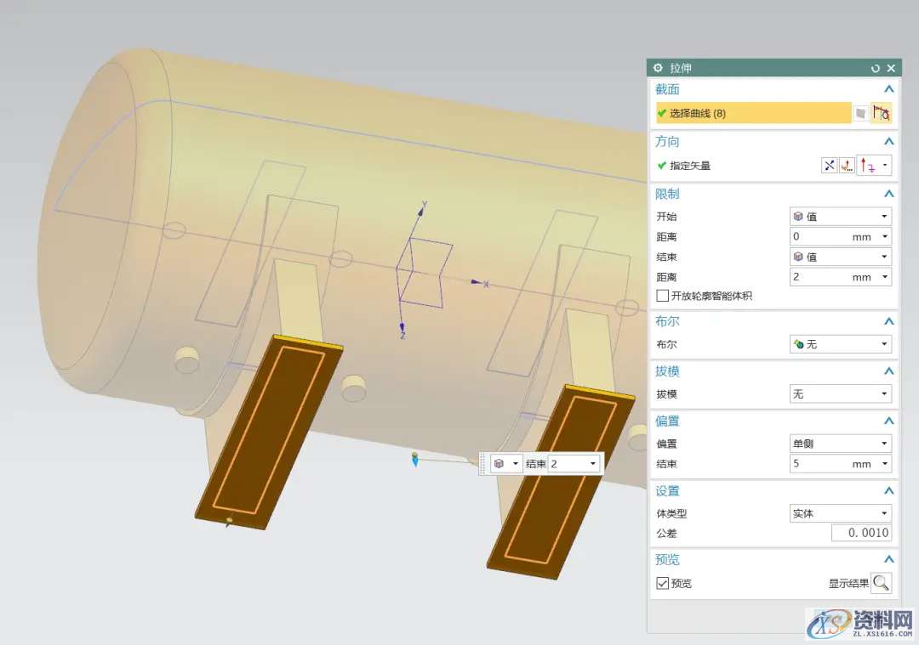
Task: Click the 选择曲线 (8) selection row
Action: tap(753, 113)
